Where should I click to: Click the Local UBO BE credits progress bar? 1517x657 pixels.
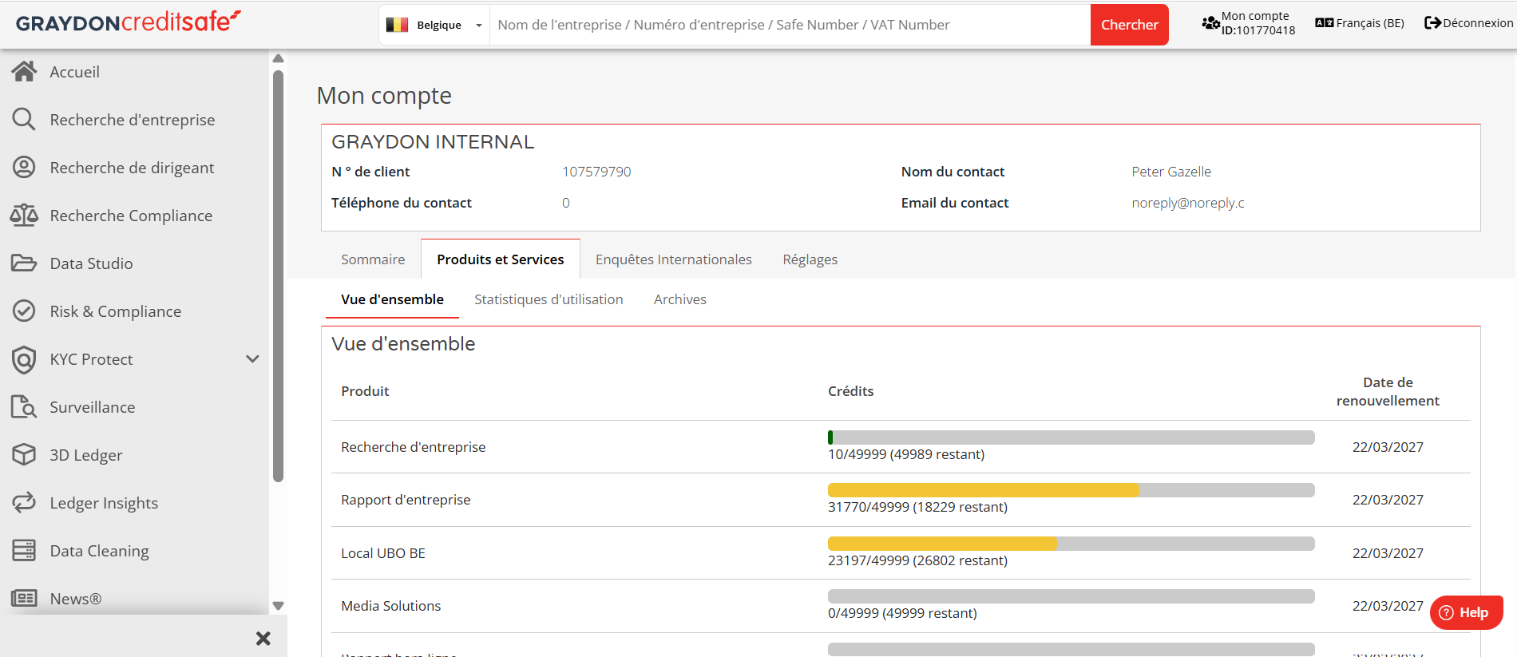click(1071, 544)
